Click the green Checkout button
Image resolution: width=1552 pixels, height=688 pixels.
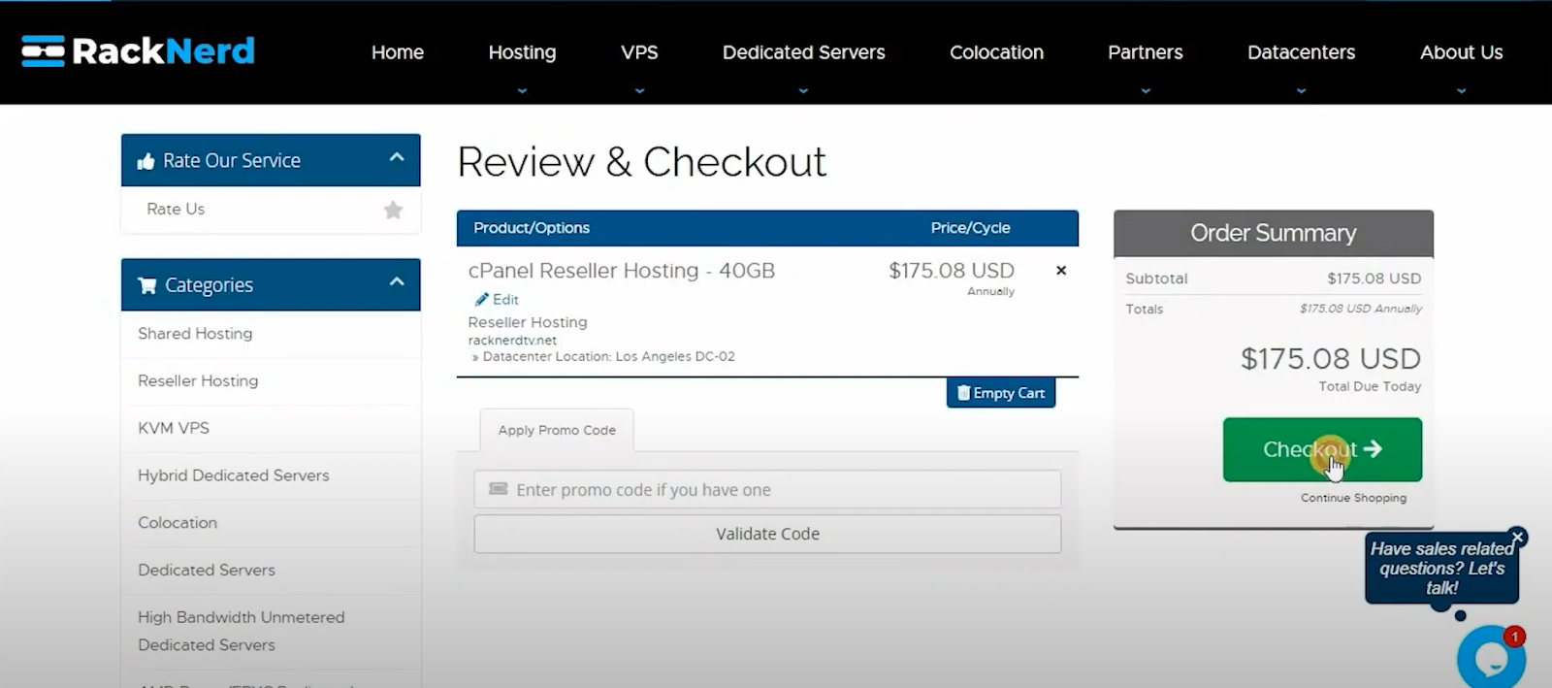click(x=1322, y=449)
